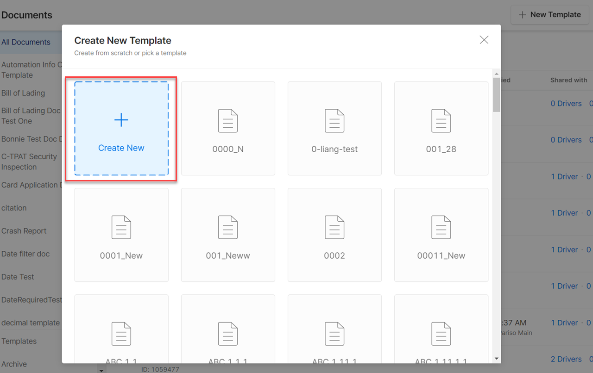
Task: Click the 001_Neww template name
Action: 228,256
